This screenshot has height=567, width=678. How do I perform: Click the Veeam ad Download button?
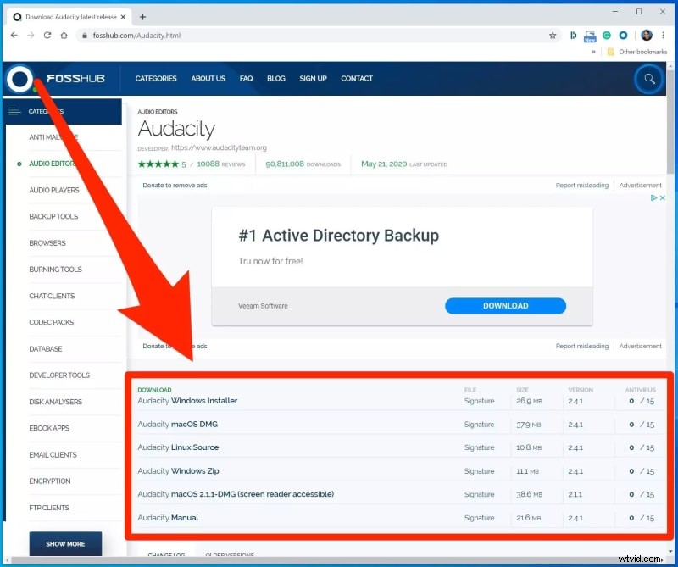point(505,306)
